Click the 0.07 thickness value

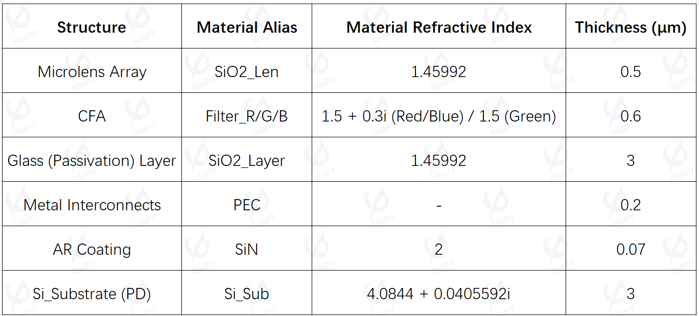(631, 249)
